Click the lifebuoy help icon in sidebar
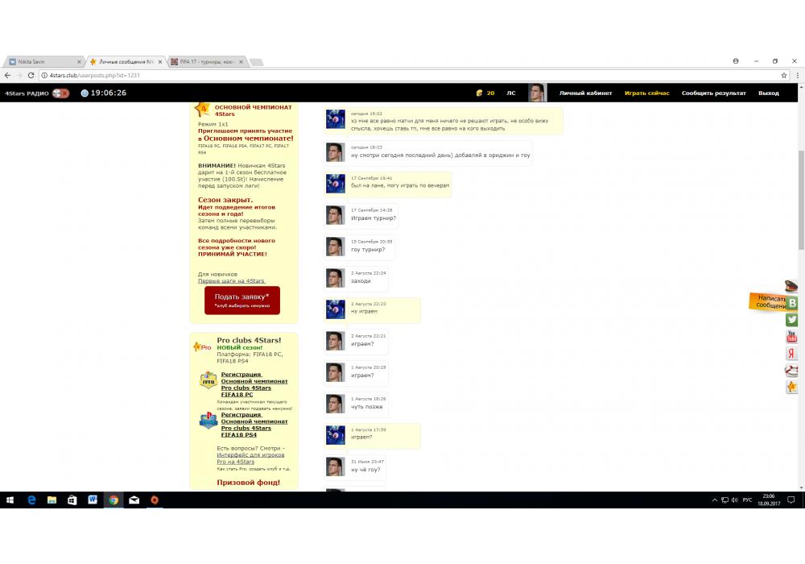The image size is (805, 564). tap(792, 371)
